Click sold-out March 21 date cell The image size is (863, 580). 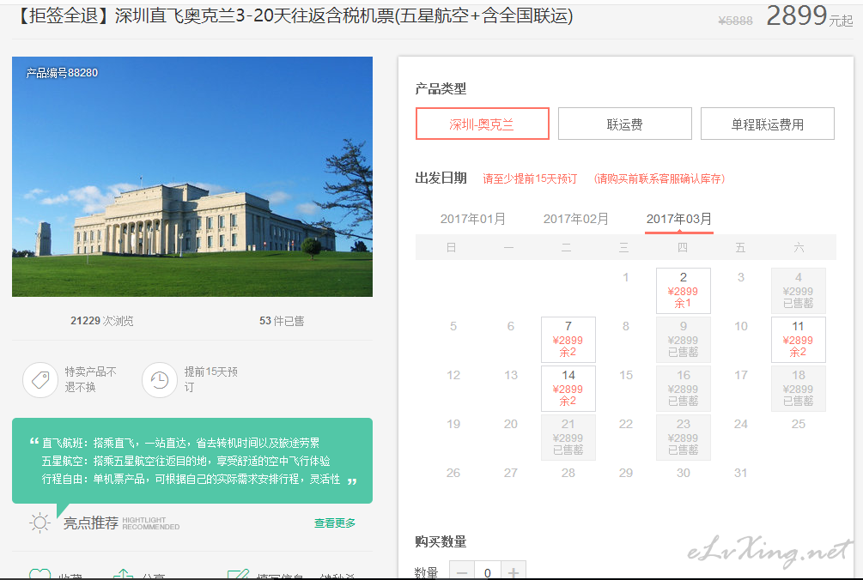[x=568, y=437]
